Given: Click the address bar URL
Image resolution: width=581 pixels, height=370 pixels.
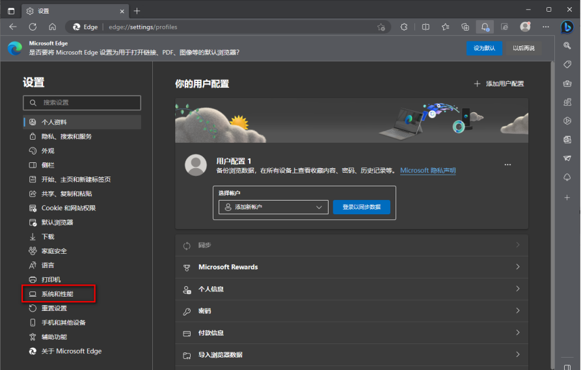Looking at the screenshot, I should tap(143, 27).
